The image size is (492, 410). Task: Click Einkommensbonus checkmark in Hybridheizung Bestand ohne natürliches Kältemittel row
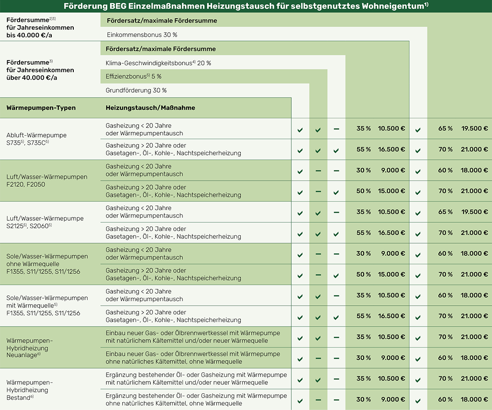(x=418, y=401)
